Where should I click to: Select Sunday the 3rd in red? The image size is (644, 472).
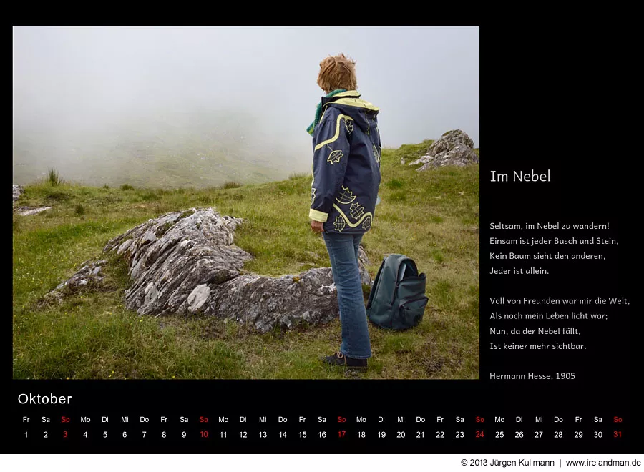(x=65, y=434)
